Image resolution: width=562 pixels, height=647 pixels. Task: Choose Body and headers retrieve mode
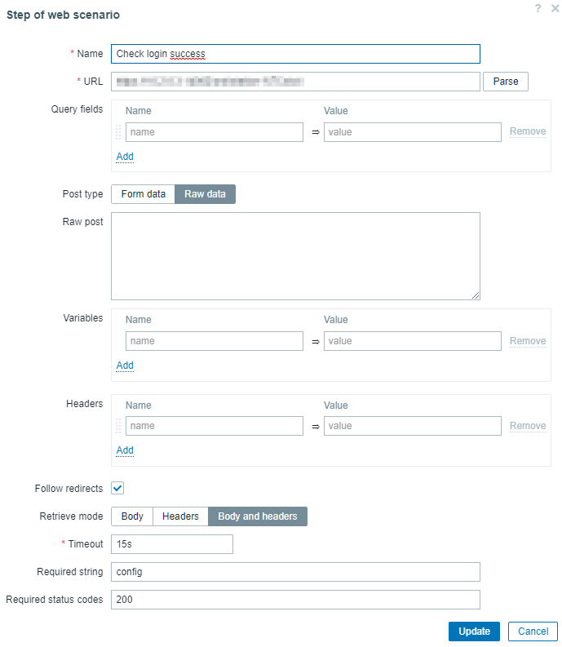258,516
